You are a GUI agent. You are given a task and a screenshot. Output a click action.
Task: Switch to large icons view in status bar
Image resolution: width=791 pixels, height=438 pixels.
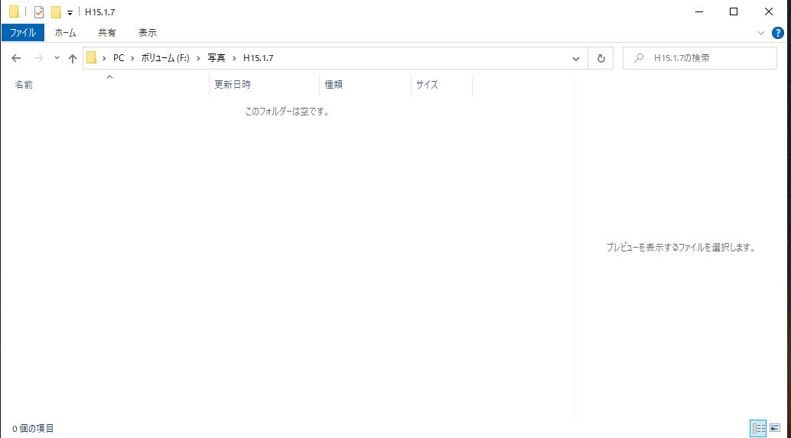(776, 428)
